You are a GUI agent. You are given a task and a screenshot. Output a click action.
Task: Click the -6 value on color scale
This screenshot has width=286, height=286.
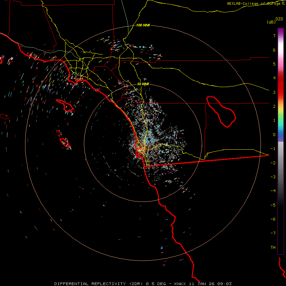[273, 219]
